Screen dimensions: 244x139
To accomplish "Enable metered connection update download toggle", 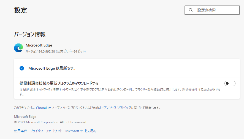I will (x=230, y=83).
